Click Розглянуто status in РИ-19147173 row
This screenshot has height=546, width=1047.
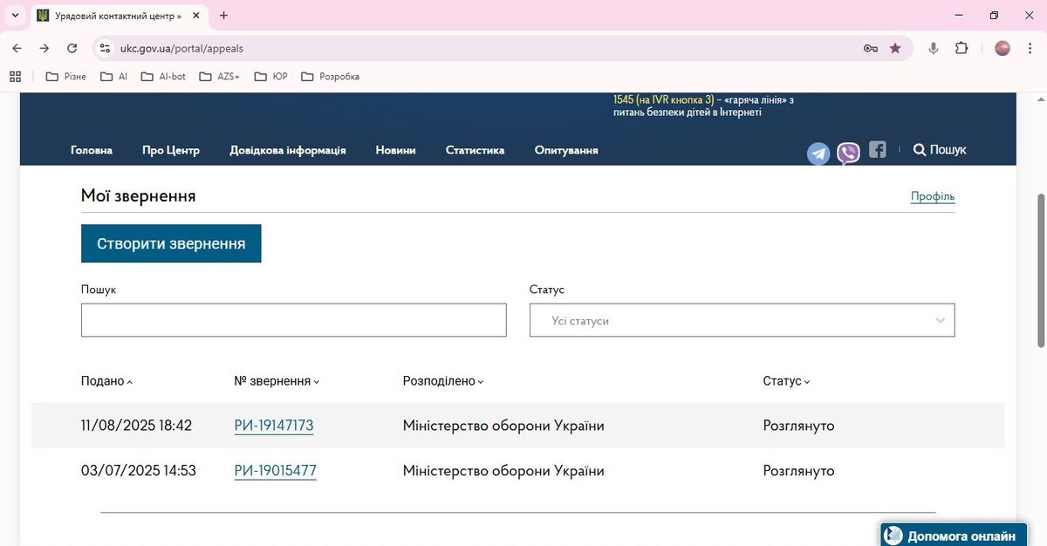tap(798, 426)
